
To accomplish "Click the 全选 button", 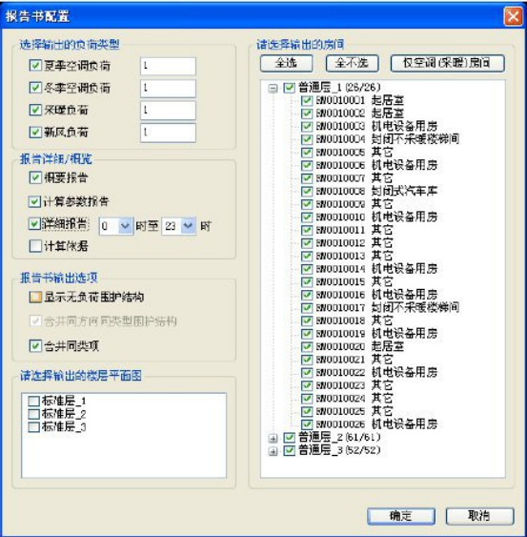I will tap(287, 63).
